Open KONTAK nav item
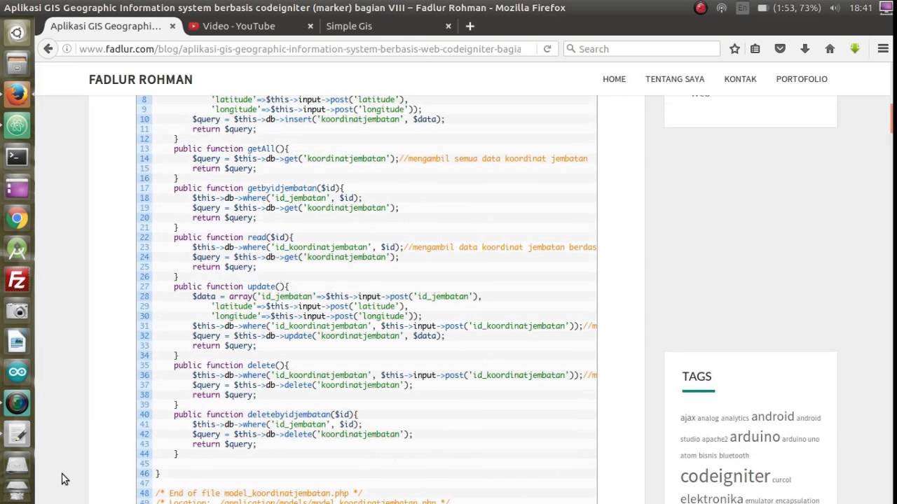 [x=740, y=79]
